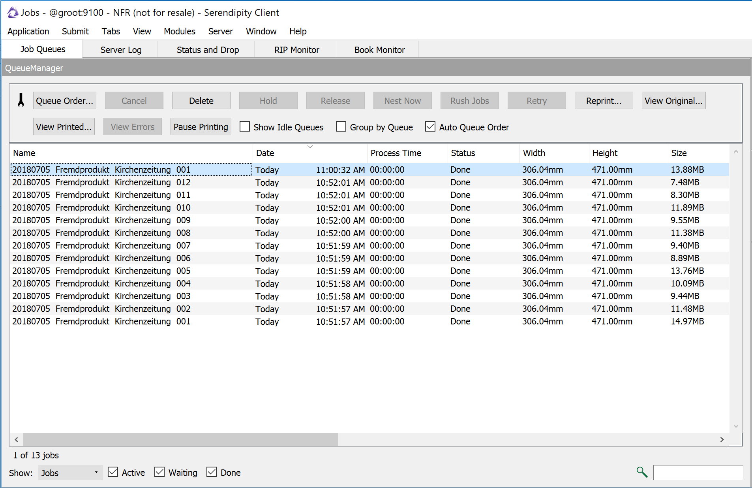The width and height of the screenshot is (752, 488).
Task: Click the green magnifier search icon
Action: (x=642, y=472)
